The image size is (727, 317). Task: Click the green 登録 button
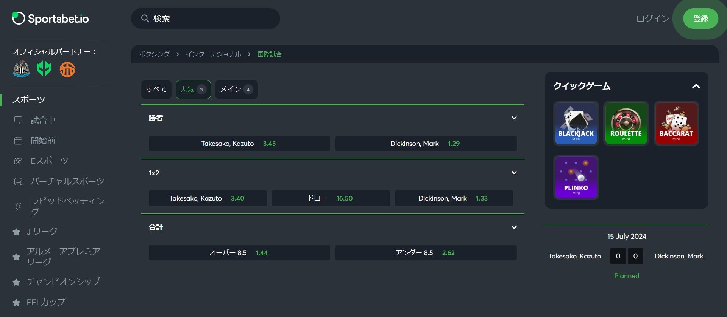coord(700,19)
